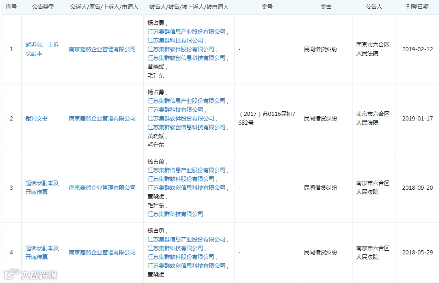This screenshot has height=283, width=439.
Task: Click the date 2018-09-20
Action: click(x=417, y=188)
